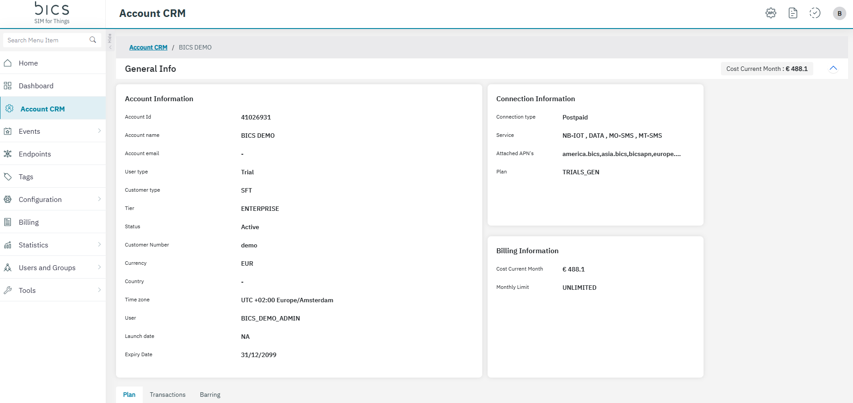Viewport: 853px width, 403px height.
Task: Click the Tags label icon
Action: click(x=8, y=177)
